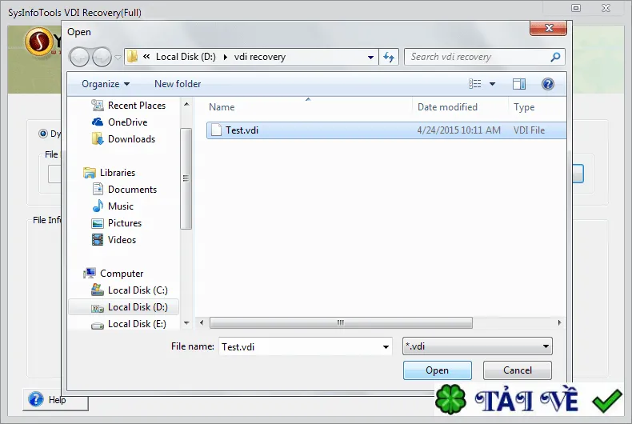
Task: Click the Computer icon
Action: 90,274
